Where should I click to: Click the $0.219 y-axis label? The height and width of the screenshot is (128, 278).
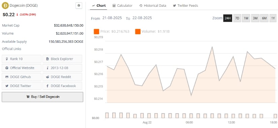[98, 37]
